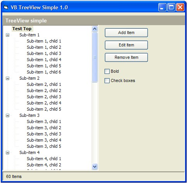Select Sub-item 2, child 1
Viewport: 187px width, 183px height.
click(x=44, y=84)
